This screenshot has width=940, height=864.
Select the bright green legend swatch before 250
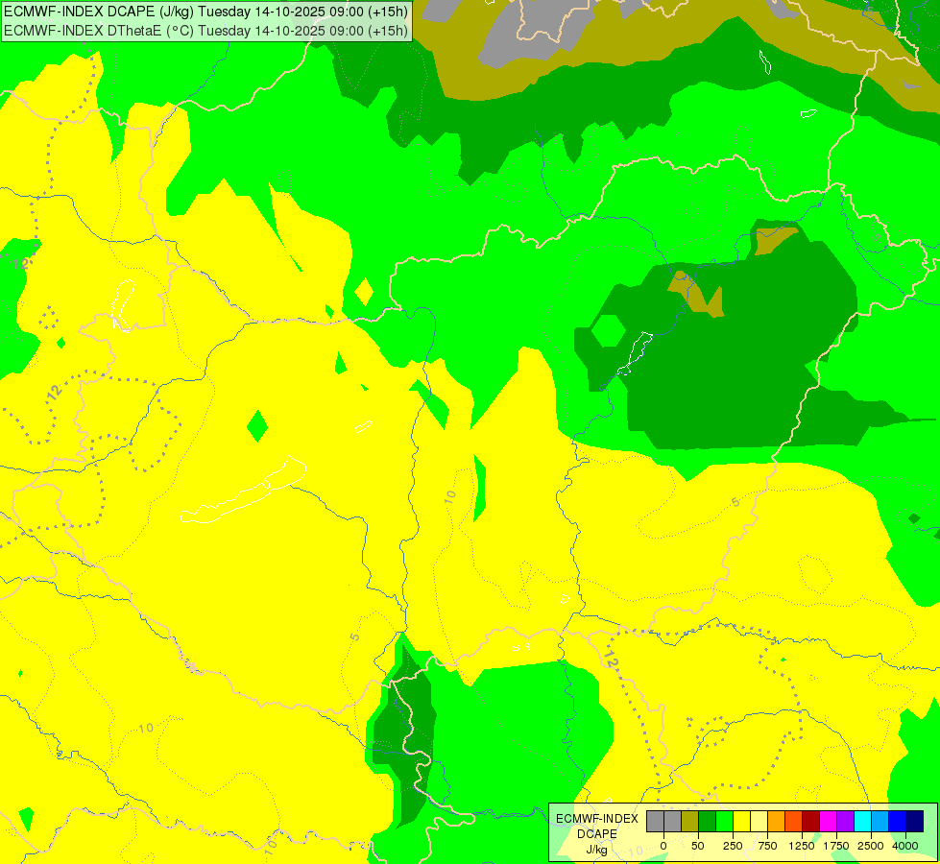(x=724, y=821)
